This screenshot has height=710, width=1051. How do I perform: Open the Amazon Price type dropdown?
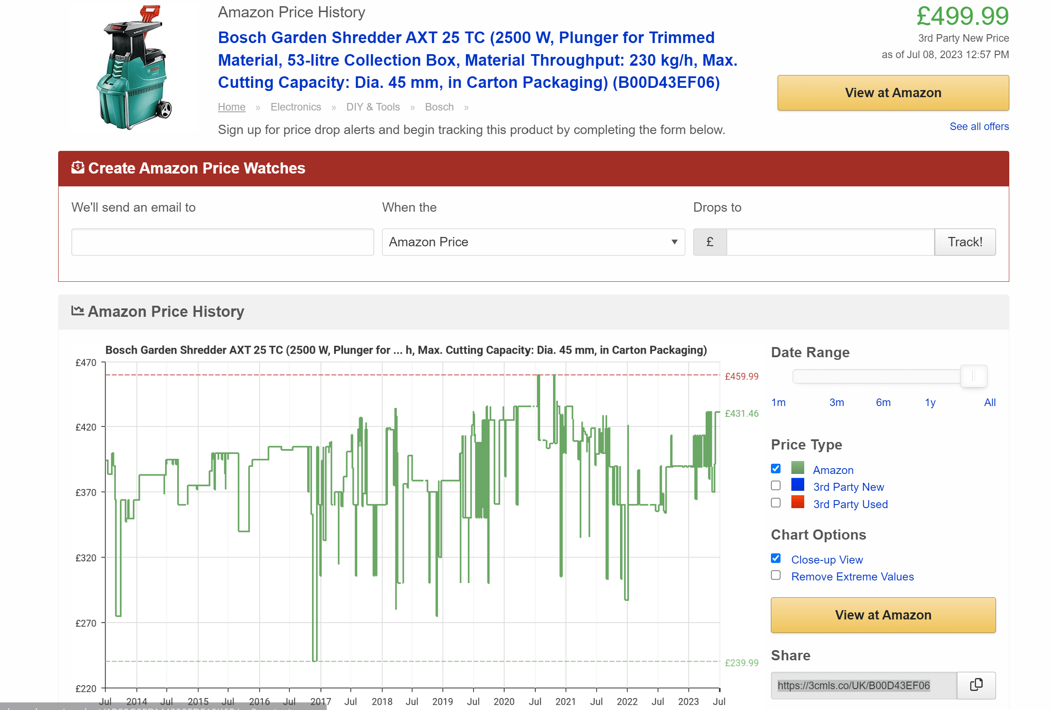point(533,242)
